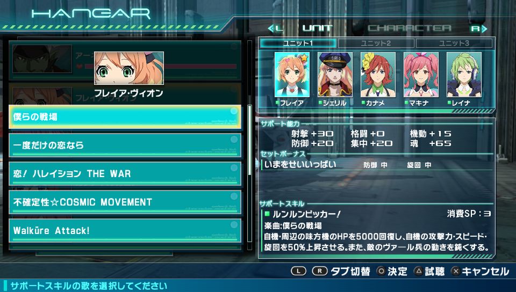
Task: Switch to the ユニット2 tab
Action: (x=376, y=43)
